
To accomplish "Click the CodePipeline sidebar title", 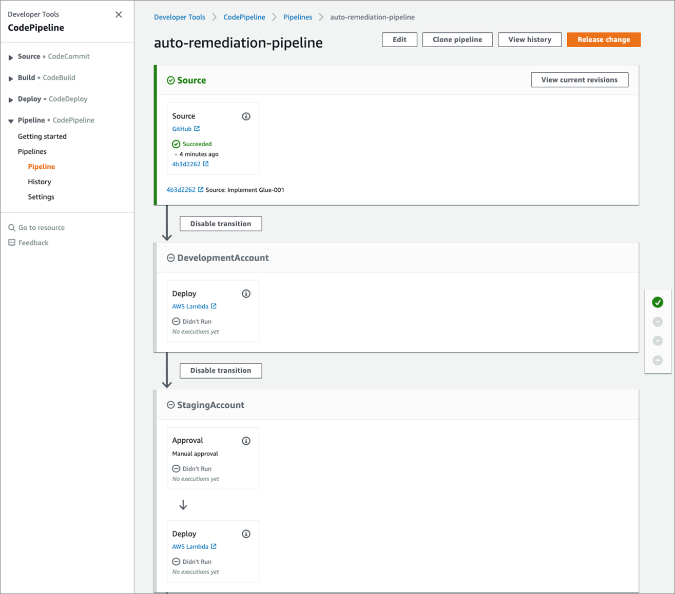I will (x=36, y=28).
